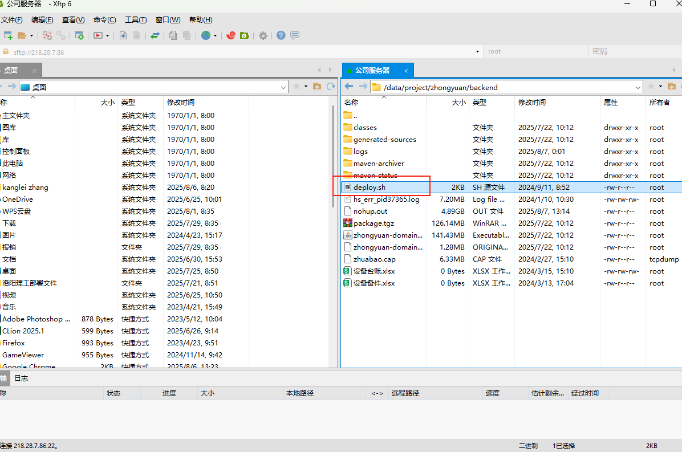Screen dimensions: 682x452
Task: Open the 工具(T) menu
Action: point(136,20)
